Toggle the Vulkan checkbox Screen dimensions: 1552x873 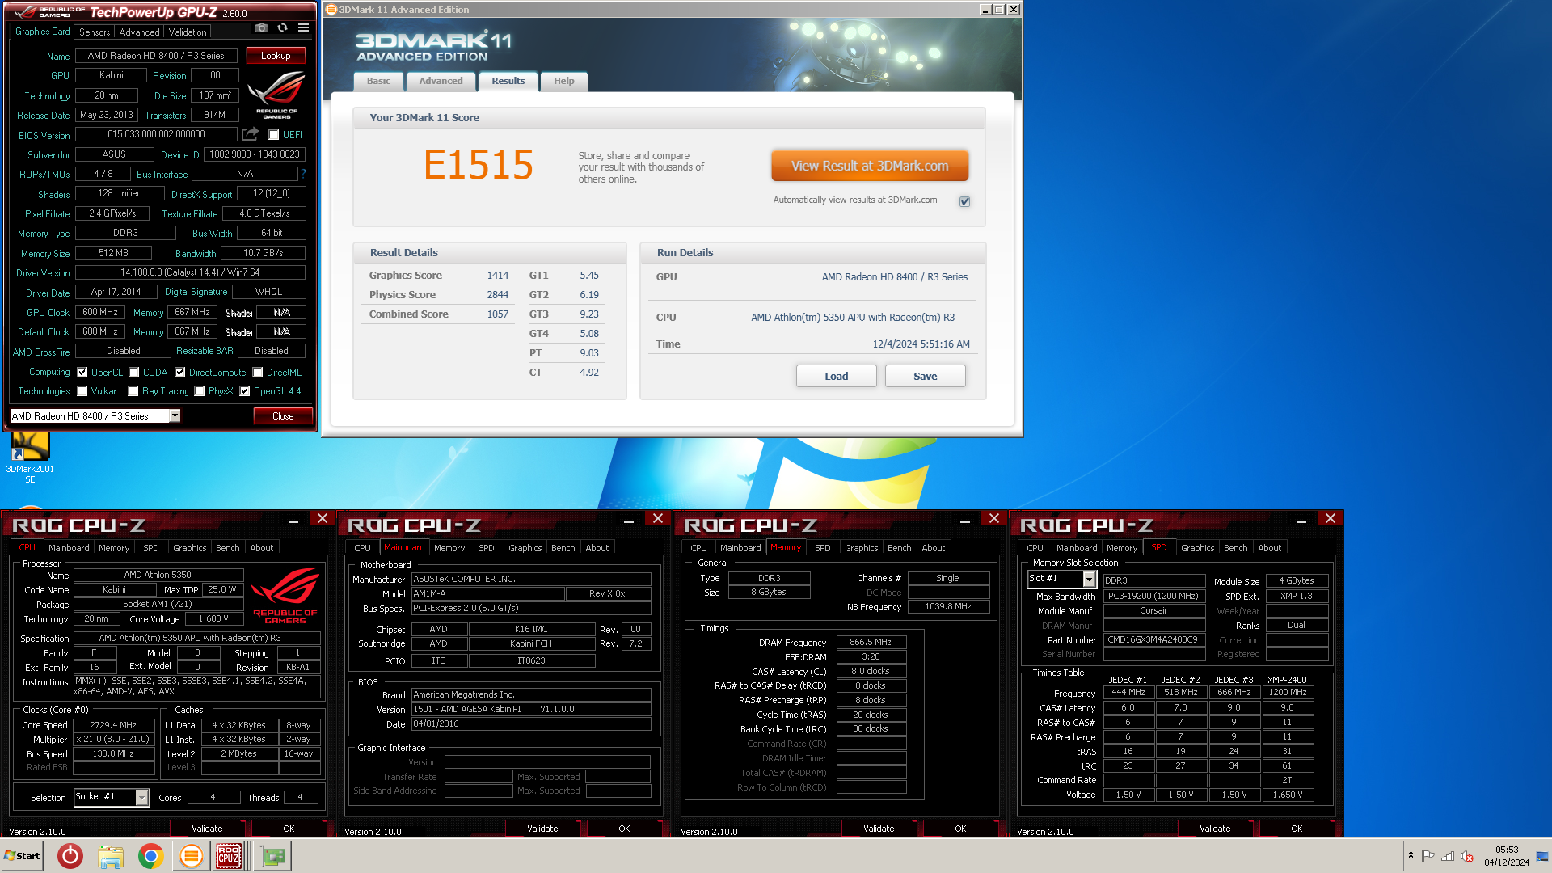click(x=82, y=391)
